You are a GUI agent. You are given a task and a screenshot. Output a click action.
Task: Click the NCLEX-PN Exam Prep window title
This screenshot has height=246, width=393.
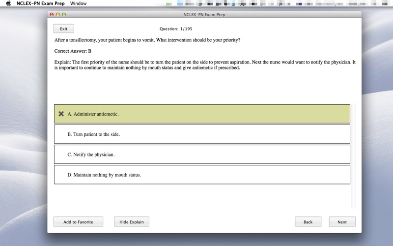pos(204,15)
